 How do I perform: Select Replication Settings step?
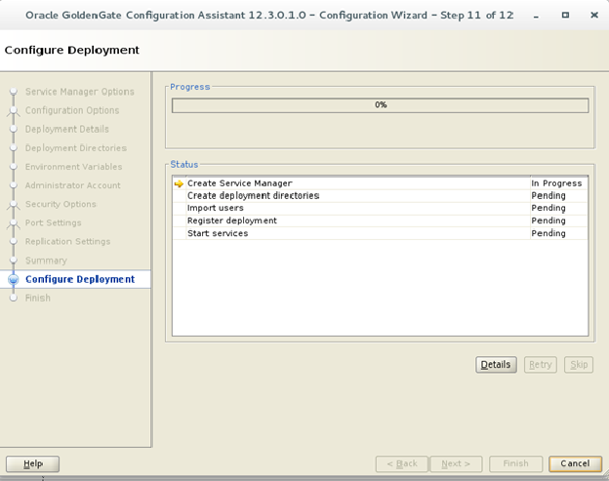(x=68, y=241)
